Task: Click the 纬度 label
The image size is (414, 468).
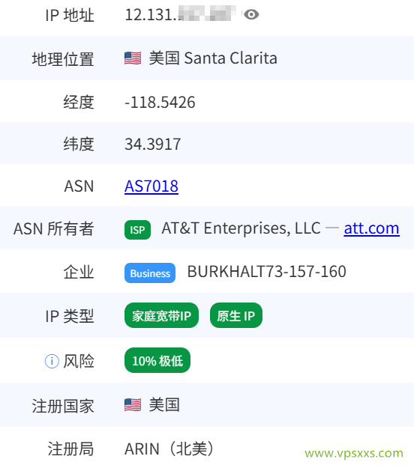Action: pyautogui.click(x=79, y=145)
